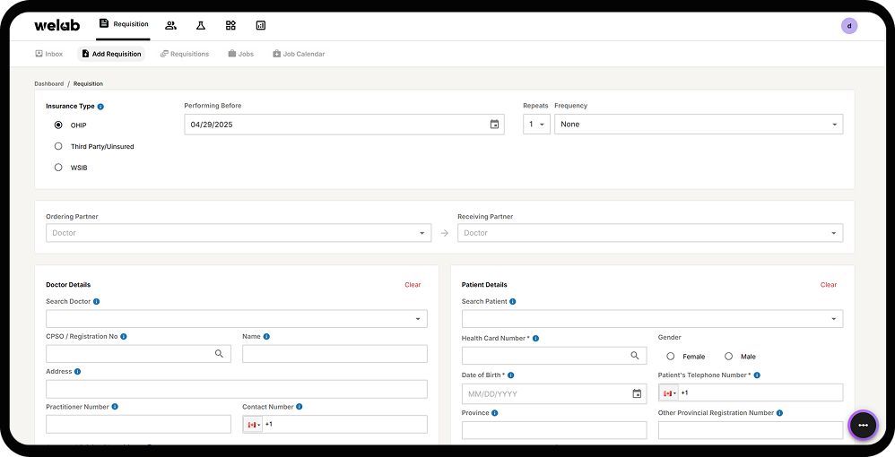
Task: Show Search Doctor info tooltip
Action: 97,301
